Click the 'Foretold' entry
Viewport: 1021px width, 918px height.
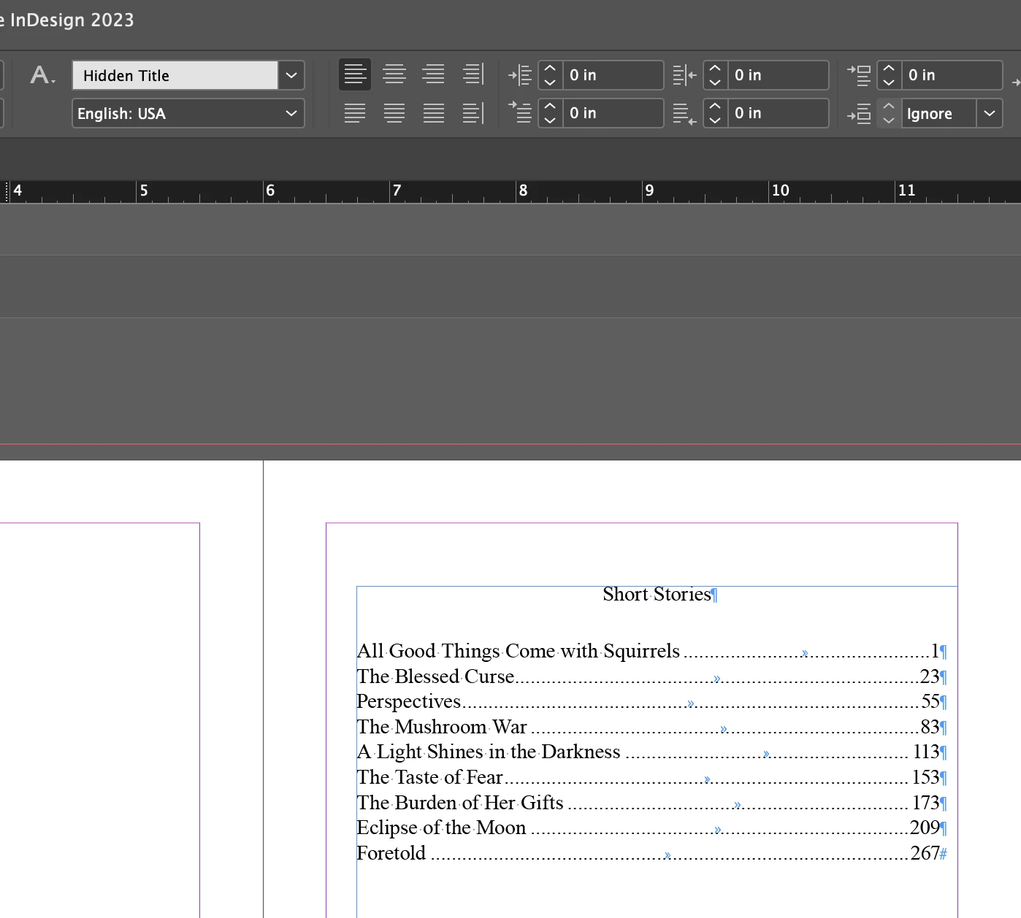point(391,853)
